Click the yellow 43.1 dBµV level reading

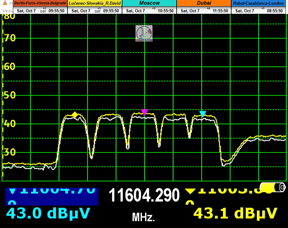[235, 213]
